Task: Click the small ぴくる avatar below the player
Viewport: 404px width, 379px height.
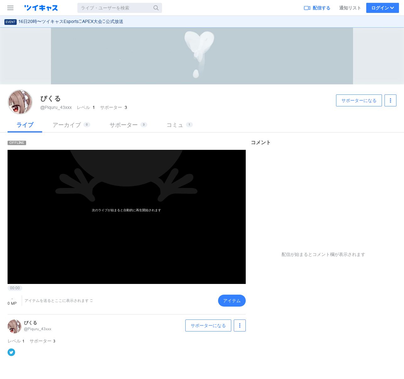Action: point(14,326)
